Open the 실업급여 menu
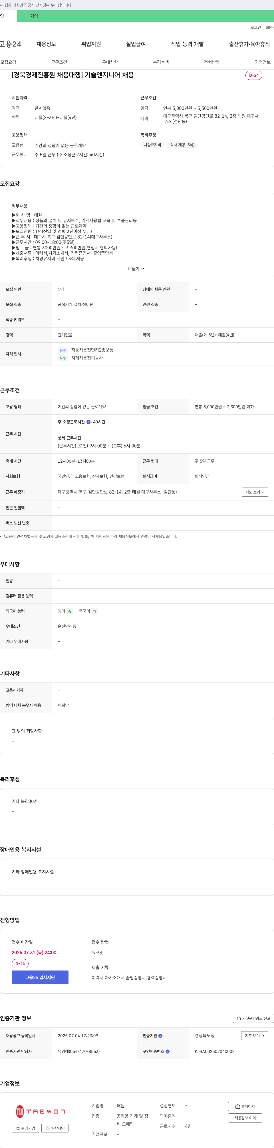 136,44
